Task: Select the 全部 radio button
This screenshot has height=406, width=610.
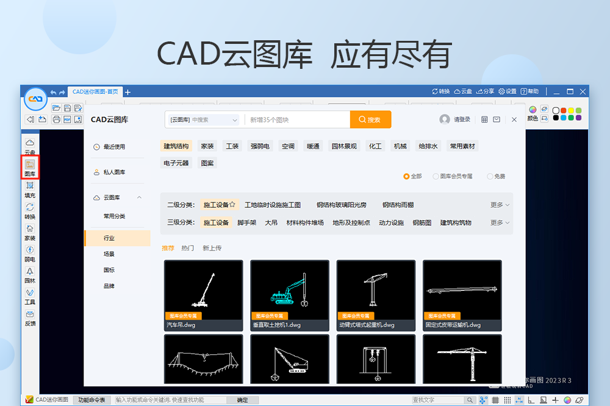Action: (411, 176)
